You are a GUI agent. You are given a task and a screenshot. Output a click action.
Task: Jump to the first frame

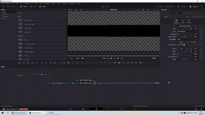click(104, 58)
